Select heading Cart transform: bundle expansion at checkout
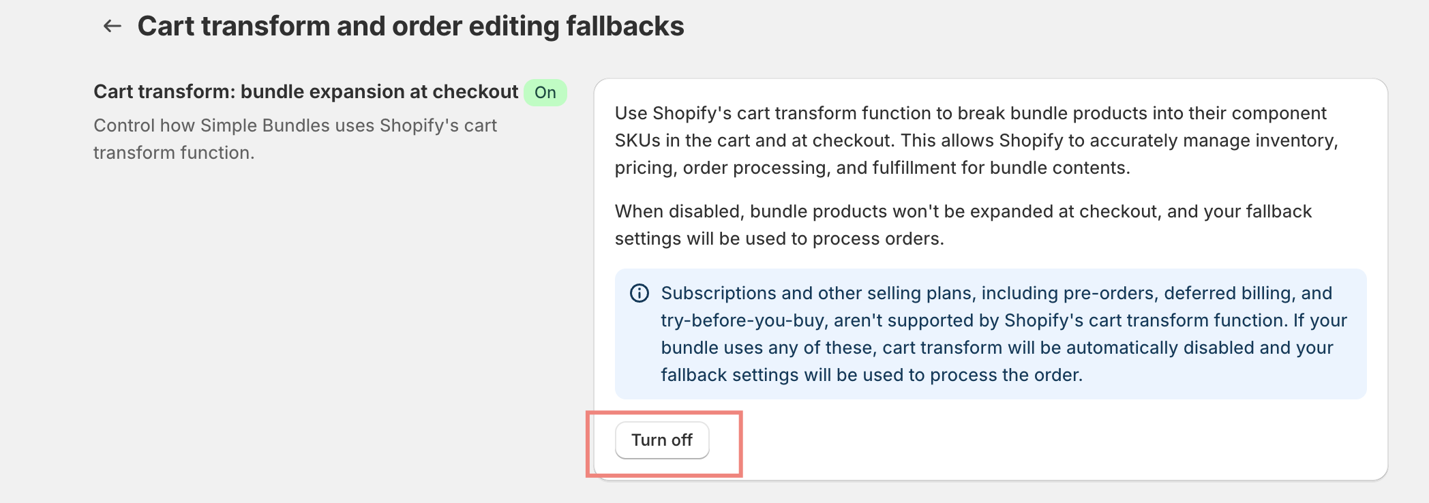Viewport: 1429px width, 503px height. click(x=306, y=92)
